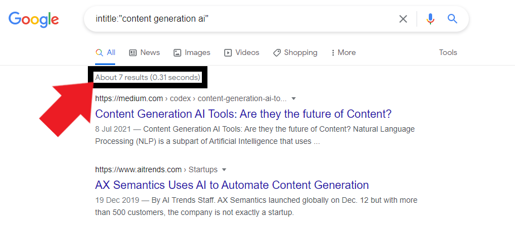Click the Videos tab play icon

click(228, 53)
